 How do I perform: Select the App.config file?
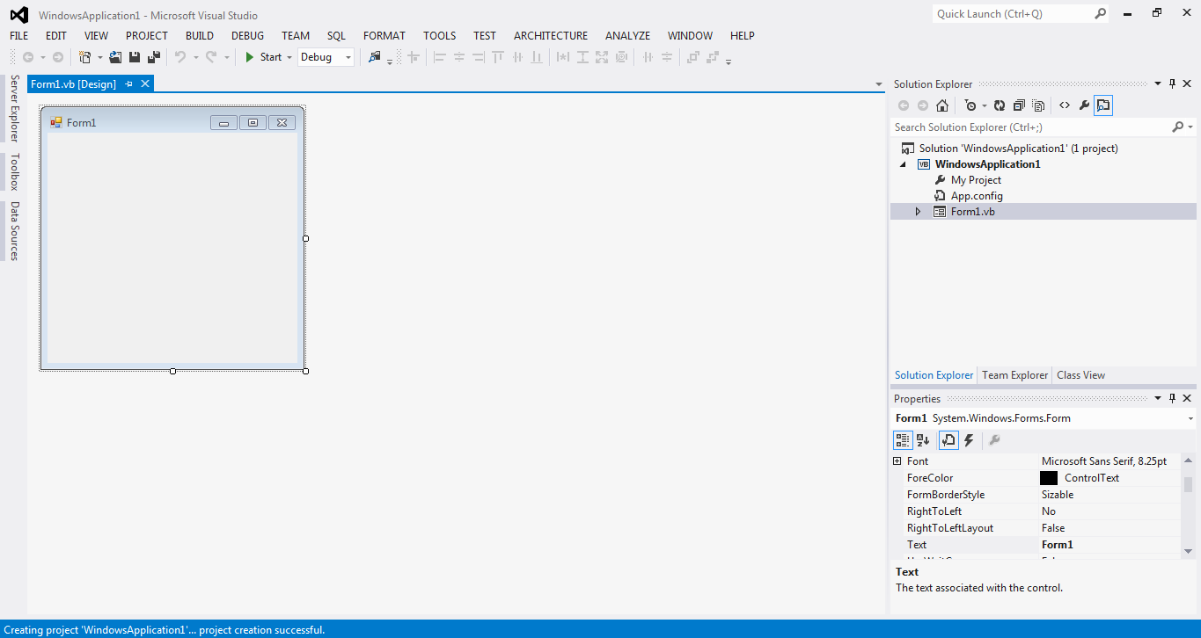[x=977, y=196]
